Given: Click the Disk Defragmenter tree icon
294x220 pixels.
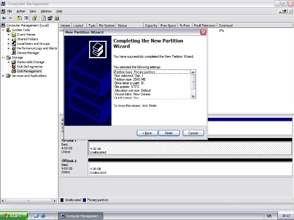Looking at the screenshot, I should (x=14, y=66).
